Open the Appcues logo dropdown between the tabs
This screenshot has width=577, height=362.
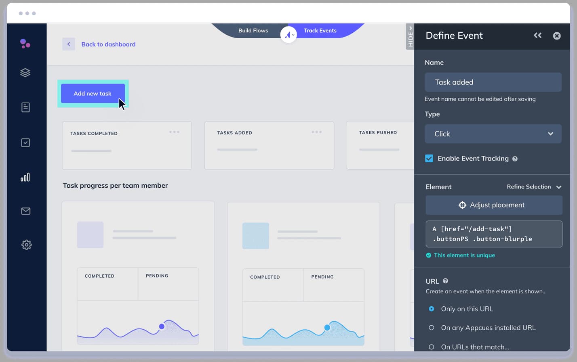(x=288, y=35)
